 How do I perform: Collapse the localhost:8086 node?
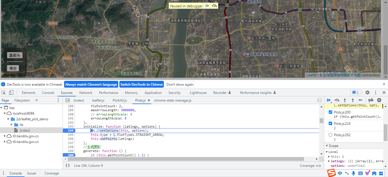click(x=5, y=113)
